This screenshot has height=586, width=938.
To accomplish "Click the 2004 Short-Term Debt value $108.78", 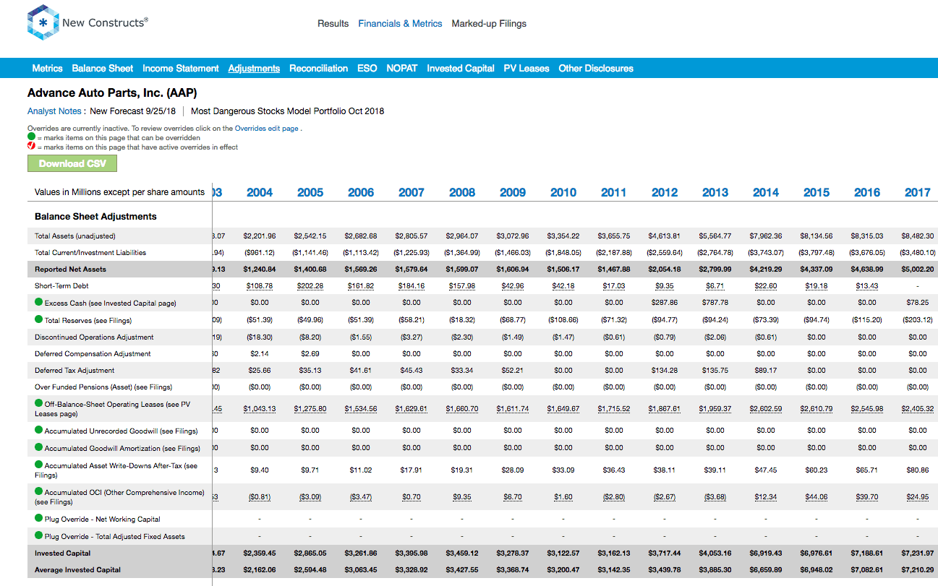I will coord(260,286).
